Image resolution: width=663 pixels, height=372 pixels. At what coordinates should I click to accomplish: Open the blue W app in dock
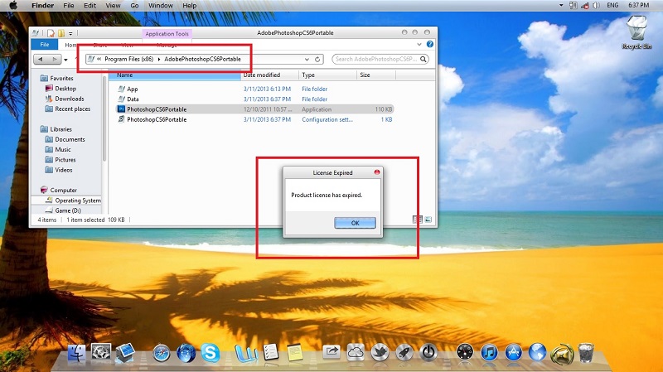[x=245, y=354]
